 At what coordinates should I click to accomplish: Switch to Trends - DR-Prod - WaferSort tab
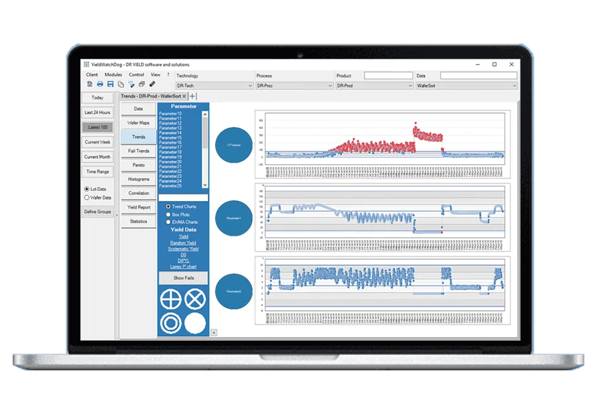click(x=151, y=96)
